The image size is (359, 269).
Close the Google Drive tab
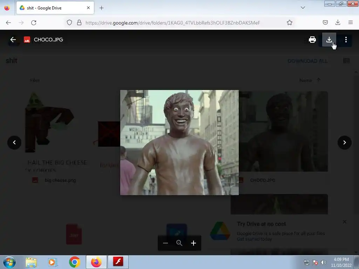[x=88, y=8]
